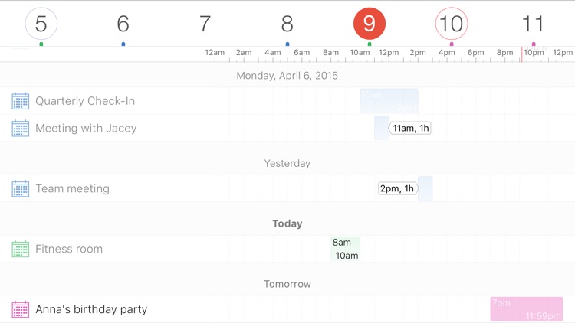Open the Fitness room event
Image resolution: width=575 pixels, height=323 pixels.
tap(69, 249)
